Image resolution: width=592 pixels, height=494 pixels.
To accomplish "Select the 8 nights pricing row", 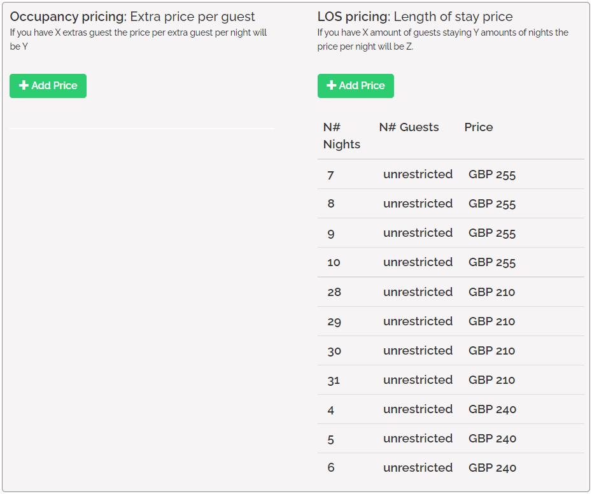I will pos(450,204).
